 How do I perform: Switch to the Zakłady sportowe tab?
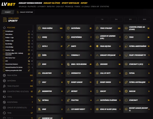(x=25, y=12)
